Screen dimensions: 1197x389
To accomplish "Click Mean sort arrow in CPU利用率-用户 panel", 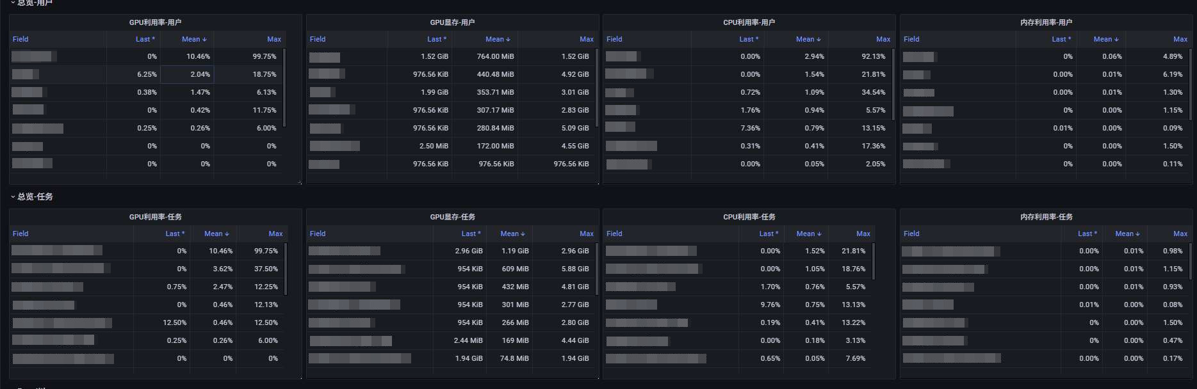I will tap(818, 40).
